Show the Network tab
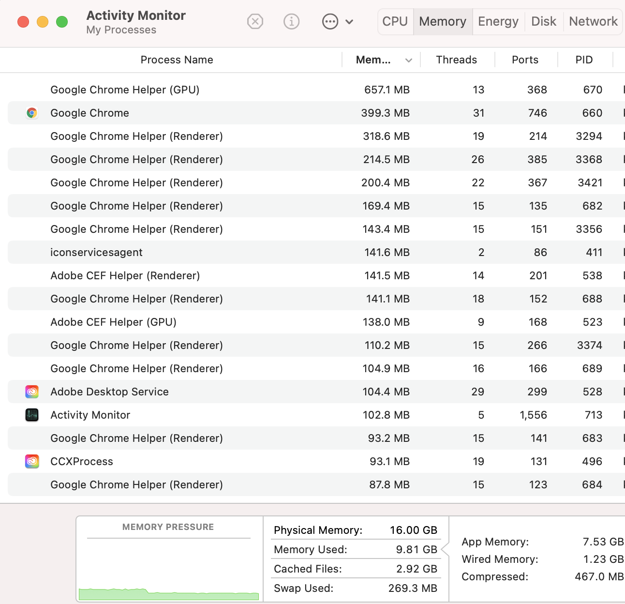625x604 pixels. pyautogui.click(x=593, y=21)
